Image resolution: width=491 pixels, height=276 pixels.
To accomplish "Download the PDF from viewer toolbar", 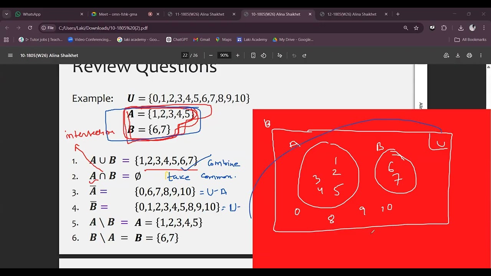I will click(458, 56).
